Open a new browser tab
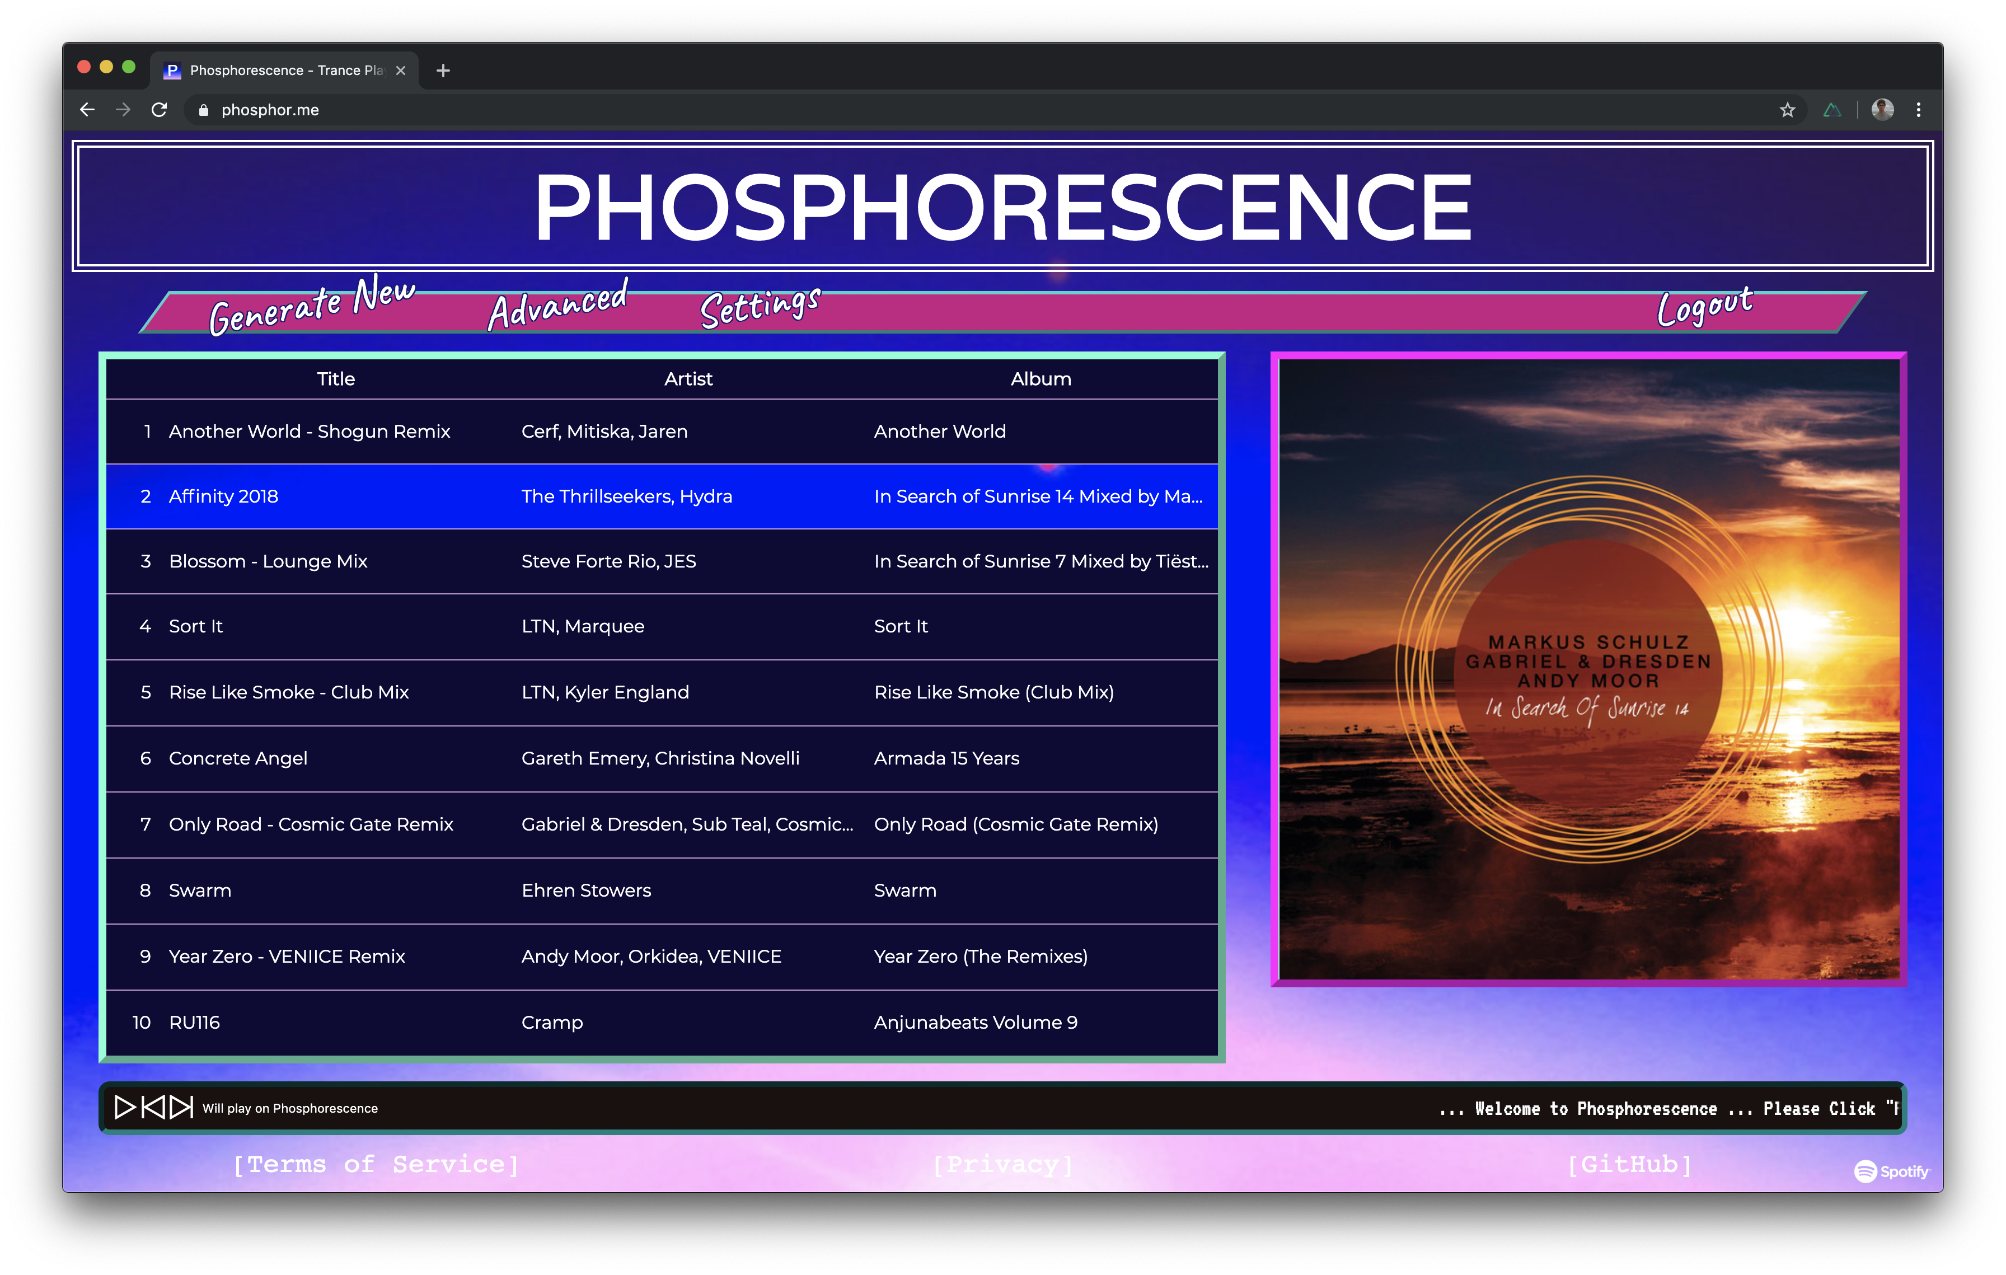The height and width of the screenshot is (1275, 2006). click(x=443, y=71)
